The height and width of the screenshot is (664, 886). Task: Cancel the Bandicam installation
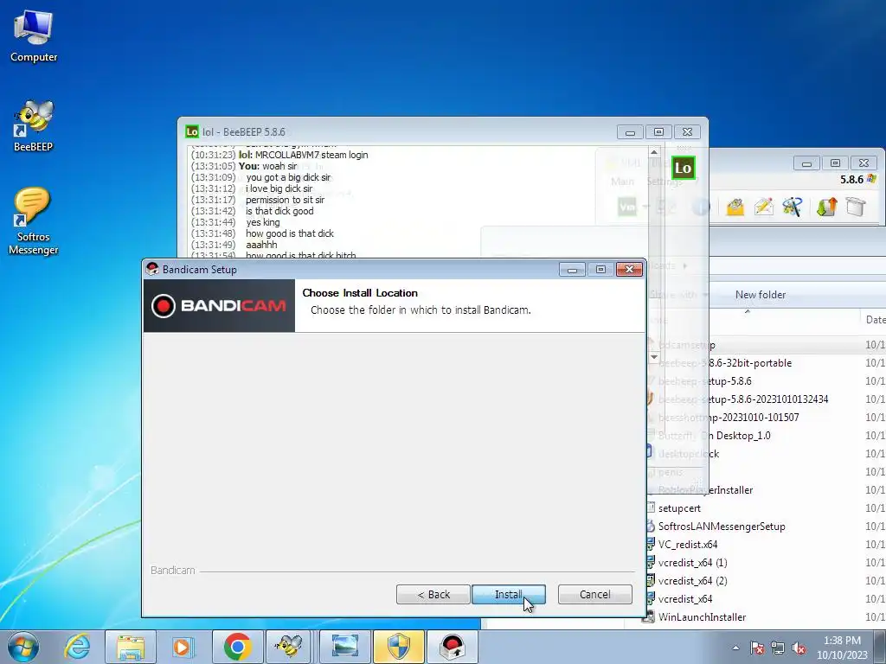(594, 595)
